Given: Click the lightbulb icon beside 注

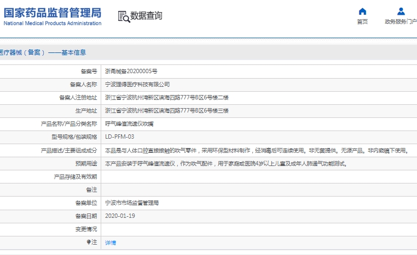Looking at the screenshot, I should pos(89,242).
